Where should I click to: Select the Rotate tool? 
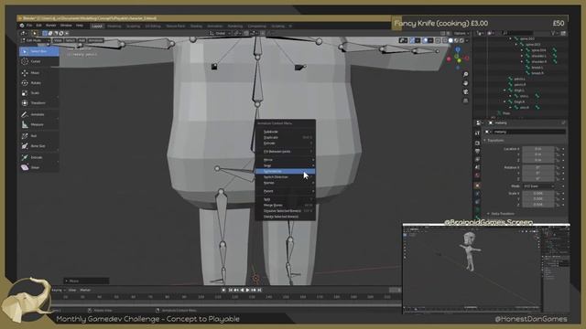[x=38, y=83]
